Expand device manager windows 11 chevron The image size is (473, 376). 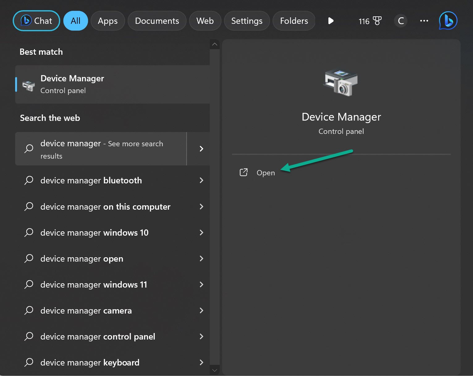tap(201, 284)
